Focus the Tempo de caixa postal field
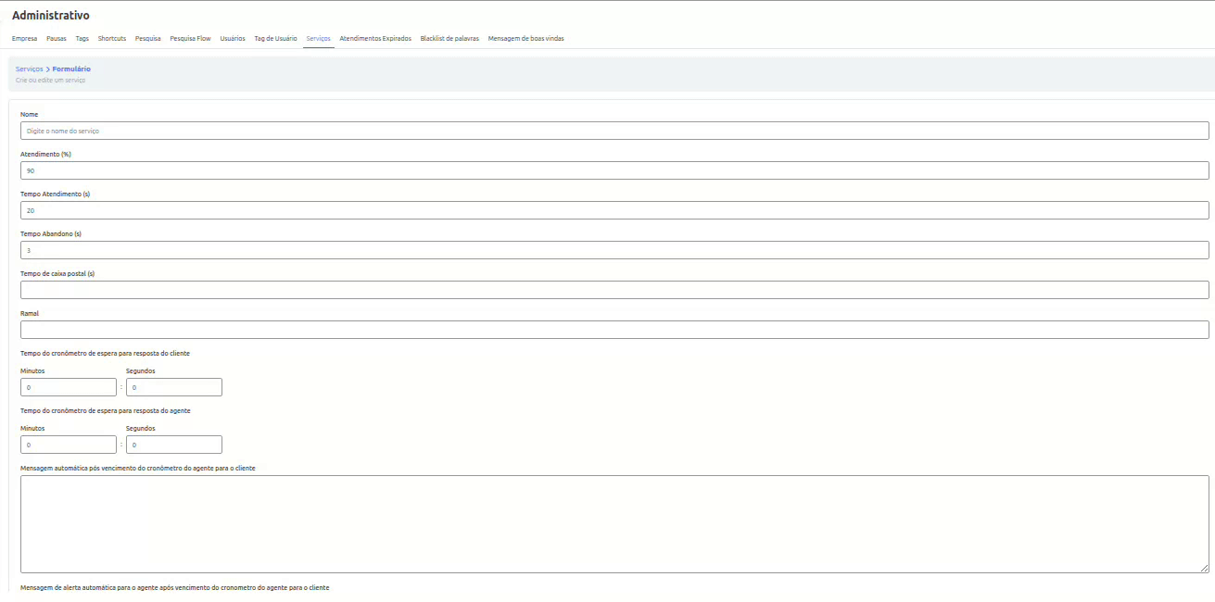The image size is (1215, 602). tap(614, 290)
